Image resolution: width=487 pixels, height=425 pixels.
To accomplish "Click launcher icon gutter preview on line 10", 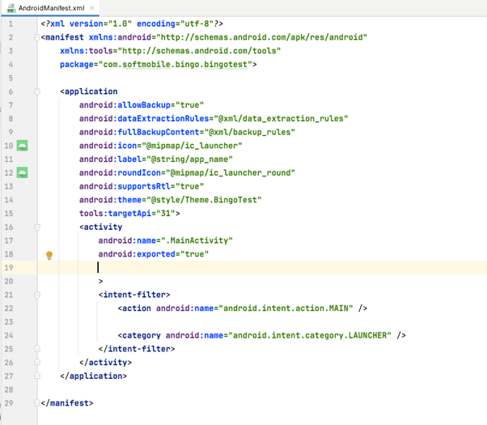I will pyautogui.click(x=22, y=146).
